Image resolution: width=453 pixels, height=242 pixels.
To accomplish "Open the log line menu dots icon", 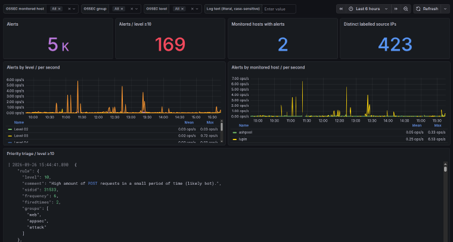I will 10,165.
